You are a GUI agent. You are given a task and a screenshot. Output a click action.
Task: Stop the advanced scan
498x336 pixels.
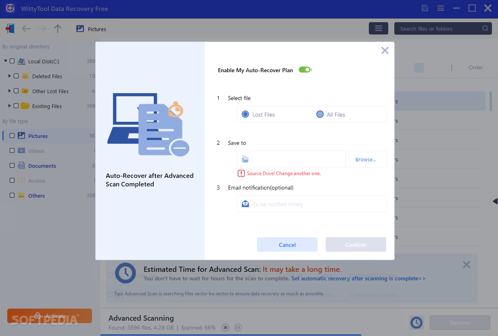(x=226, y=328)
